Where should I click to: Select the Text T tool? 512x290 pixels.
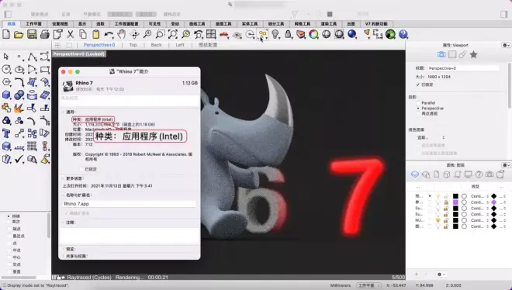(x=6, y=133)
